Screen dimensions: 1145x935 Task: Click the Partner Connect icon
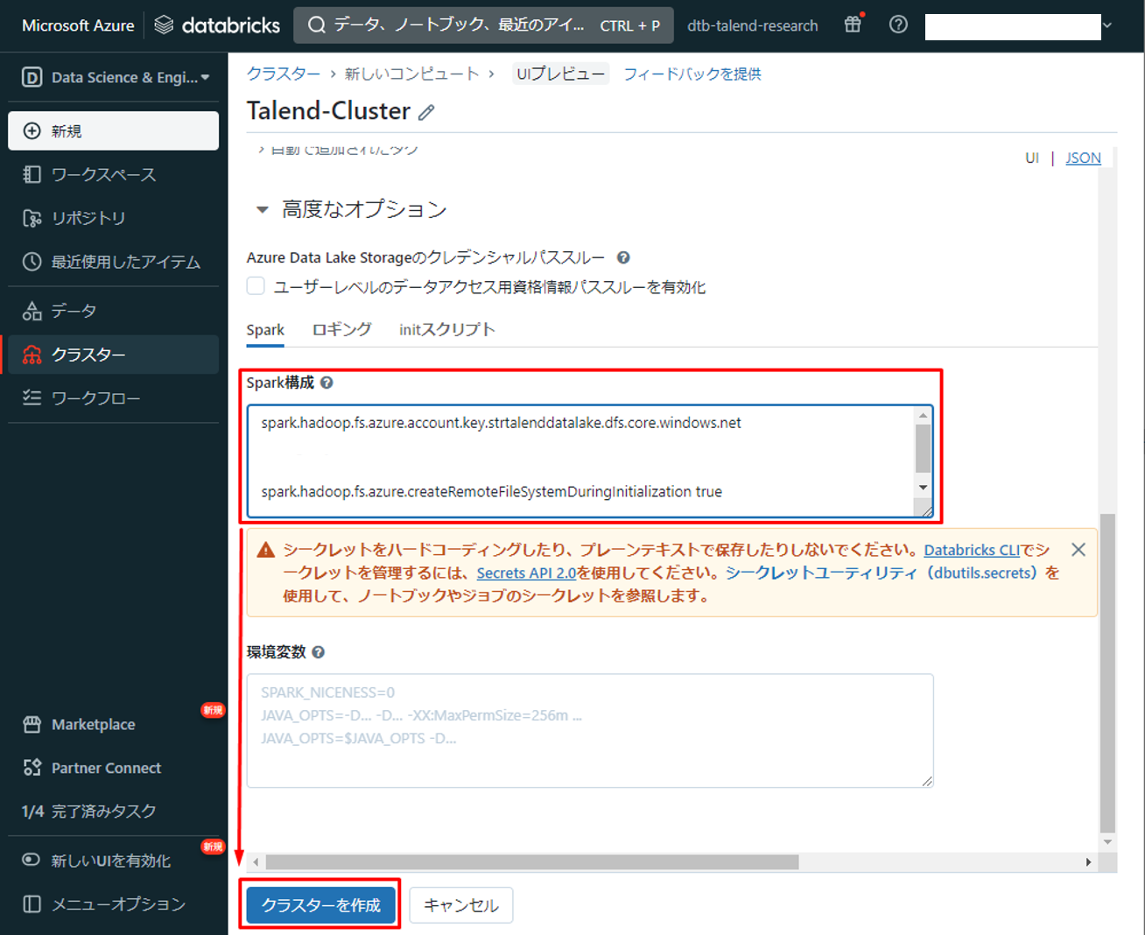click(32, 768)
